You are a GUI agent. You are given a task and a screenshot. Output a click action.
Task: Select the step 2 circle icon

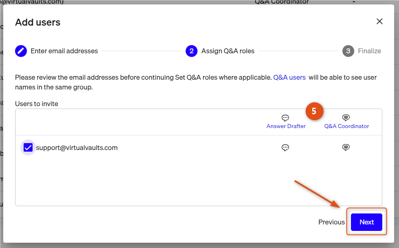click(x=192, y=51)
